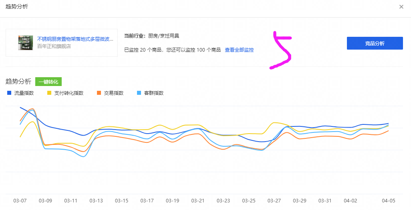Toggle the 交易指数 legend swatch

(99, 93)
